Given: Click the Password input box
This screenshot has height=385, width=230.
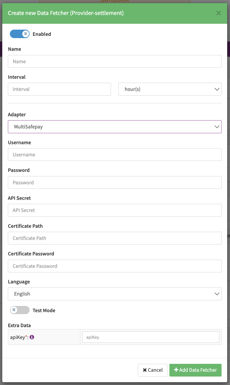Looking at the screenshot, I should click(114, 183).
